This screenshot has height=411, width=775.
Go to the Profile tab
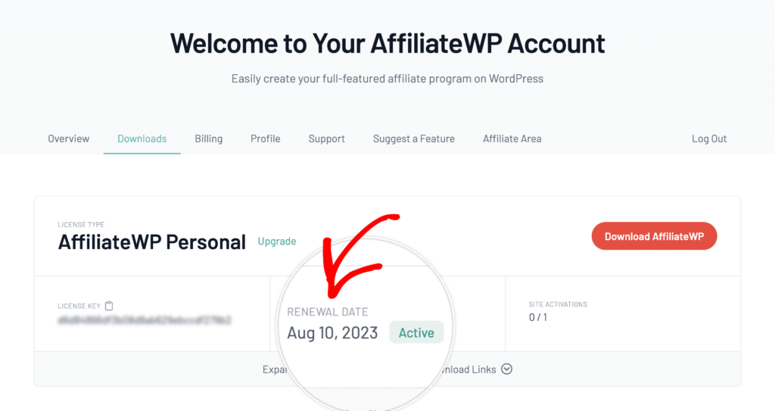tap(266, 139)
